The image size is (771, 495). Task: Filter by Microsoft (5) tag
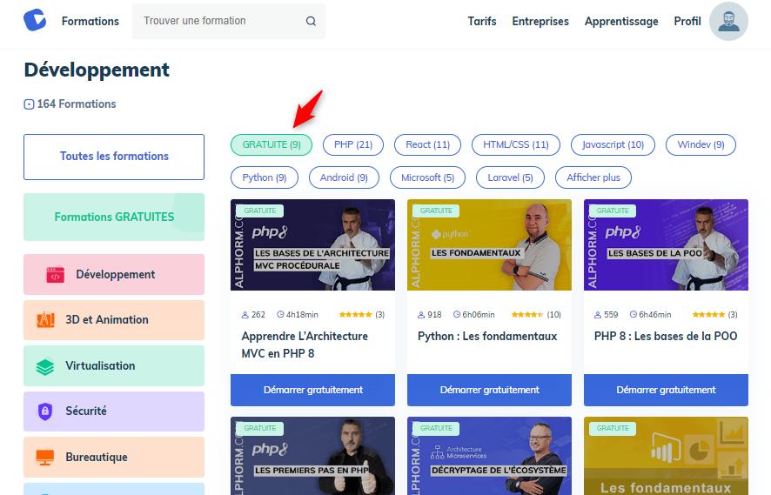click(x=428, y=177)
